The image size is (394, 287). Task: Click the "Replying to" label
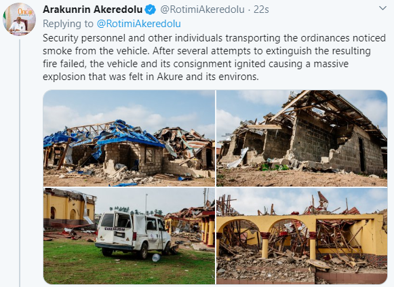click(68, 24)
